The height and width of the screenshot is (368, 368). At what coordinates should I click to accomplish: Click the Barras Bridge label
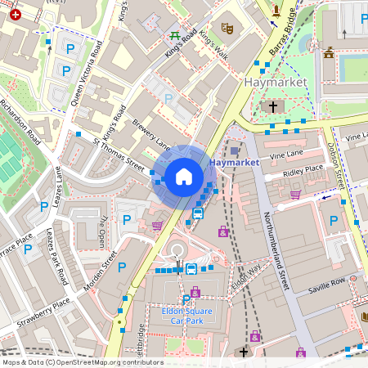(282, 32)
